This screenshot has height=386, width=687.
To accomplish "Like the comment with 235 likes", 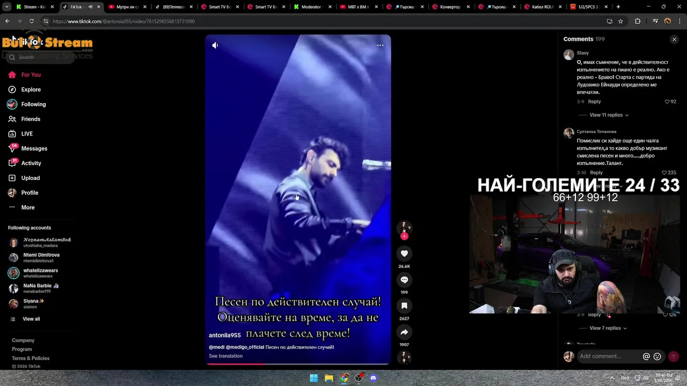I will [x=669, y=173].
